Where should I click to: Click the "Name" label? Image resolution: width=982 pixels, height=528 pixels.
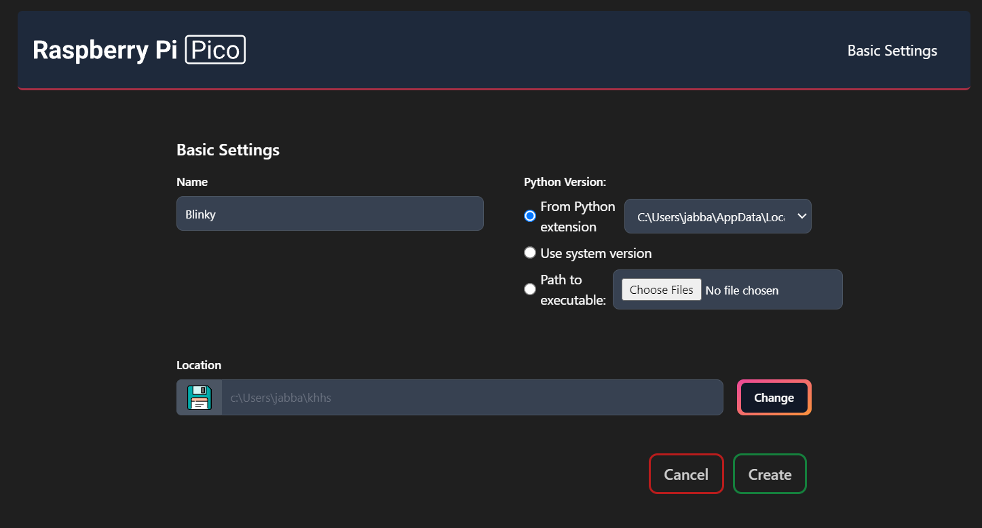(192, 182)
